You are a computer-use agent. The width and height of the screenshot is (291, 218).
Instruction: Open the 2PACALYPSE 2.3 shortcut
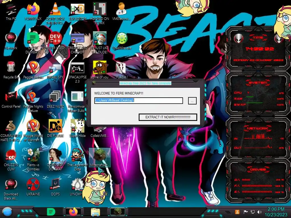tap(77, 72)
